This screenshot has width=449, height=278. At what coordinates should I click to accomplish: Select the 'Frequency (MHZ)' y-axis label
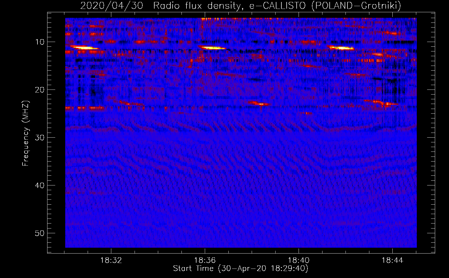tap(26, 134)
